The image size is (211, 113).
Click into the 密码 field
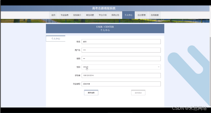click(x=121, y=59)
